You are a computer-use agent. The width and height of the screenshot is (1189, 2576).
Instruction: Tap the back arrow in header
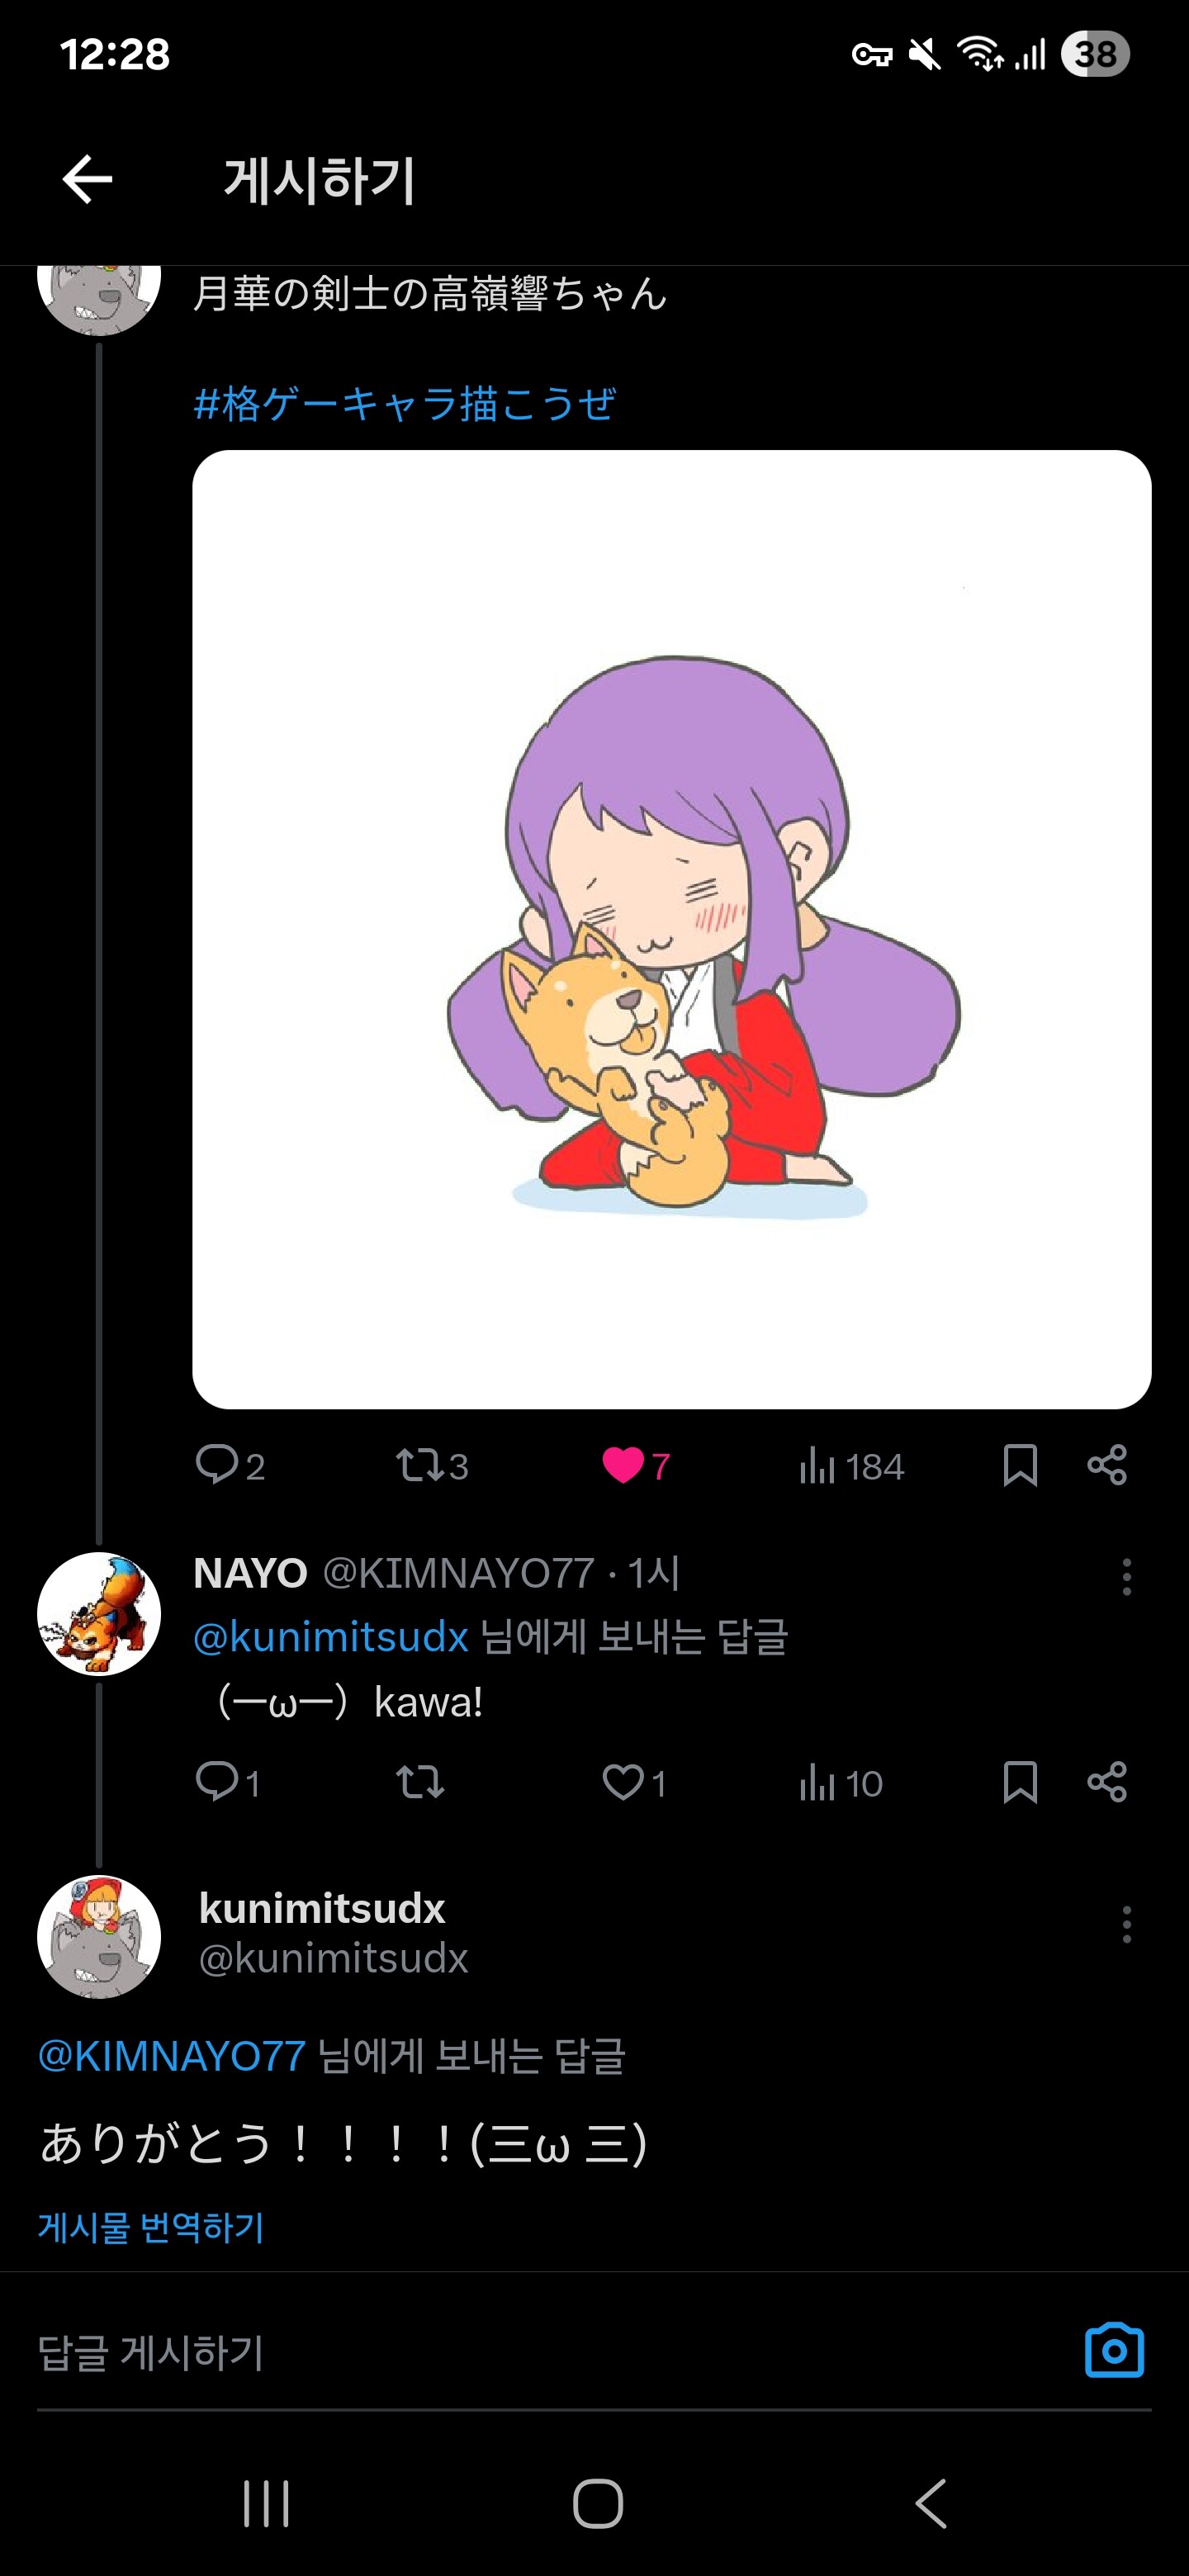pos(88,180)
